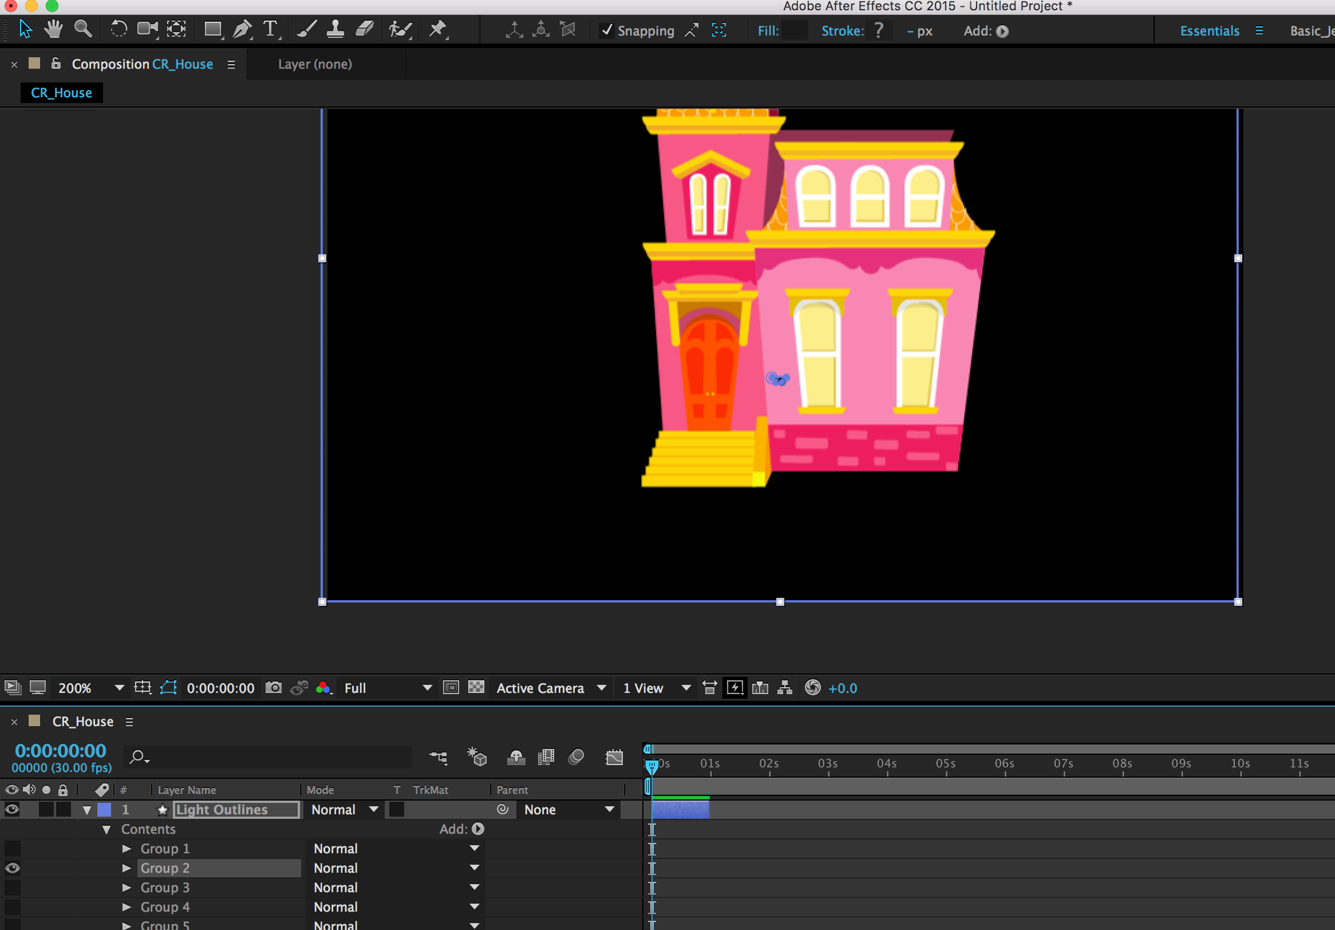Select the Essentials workspace
The image size is (1335, 930).
pyautogui.click(x=1210, y=31)
